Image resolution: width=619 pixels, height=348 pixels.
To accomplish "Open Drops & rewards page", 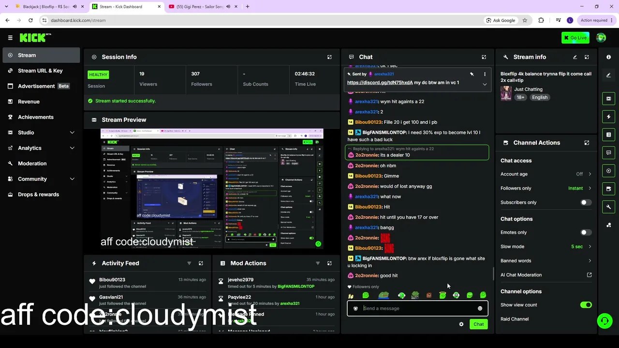I will pyautogui.click(x=41, y=194).
